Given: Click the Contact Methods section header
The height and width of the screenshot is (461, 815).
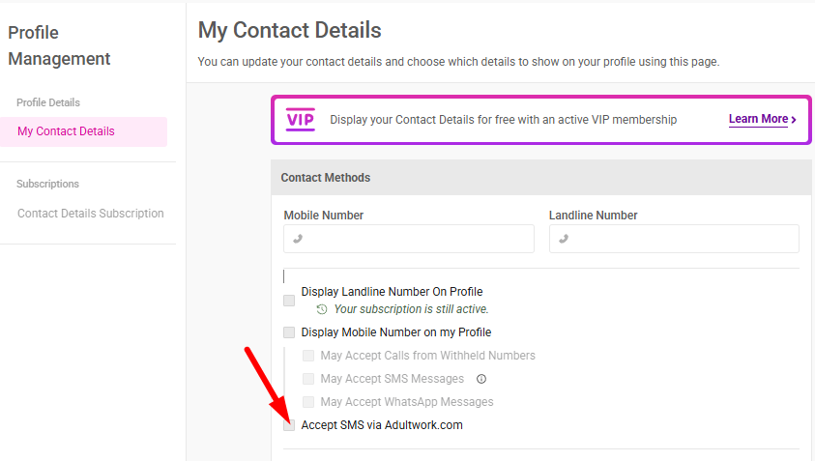Looking at the screenshot, I should pyautogui.click(x=326, y=178).
